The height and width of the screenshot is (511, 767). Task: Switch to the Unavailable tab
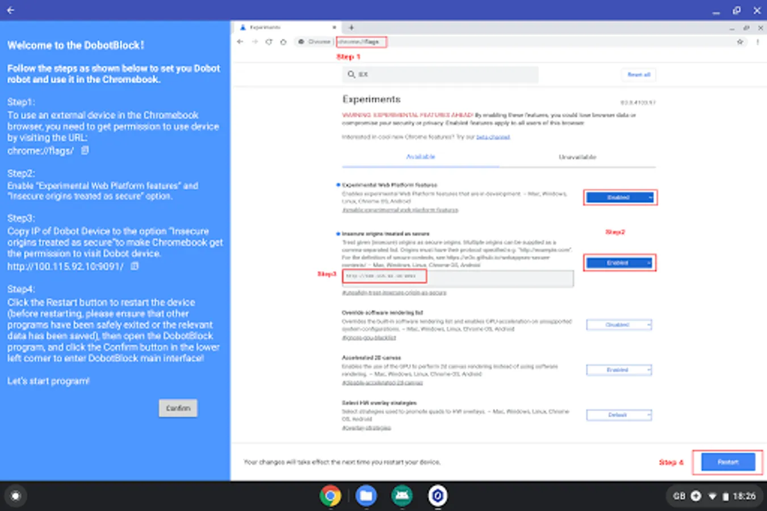577,157
